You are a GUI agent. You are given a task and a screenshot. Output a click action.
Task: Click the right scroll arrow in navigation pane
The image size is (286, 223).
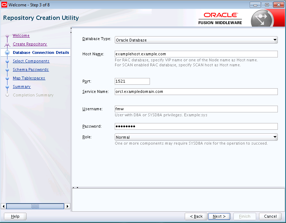click(x=67, y=206)
